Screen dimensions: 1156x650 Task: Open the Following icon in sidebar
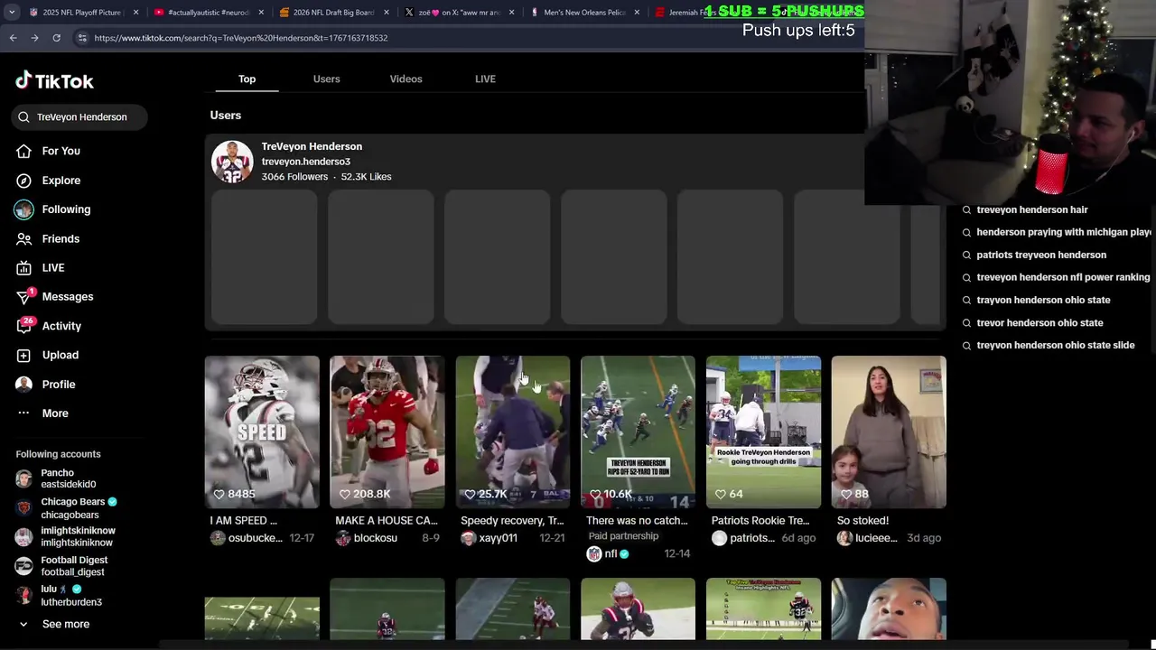point(24,209)
